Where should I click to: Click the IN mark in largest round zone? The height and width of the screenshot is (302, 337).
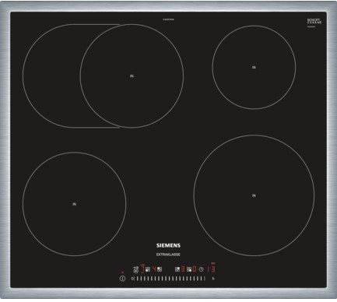(x=254, y=195)
